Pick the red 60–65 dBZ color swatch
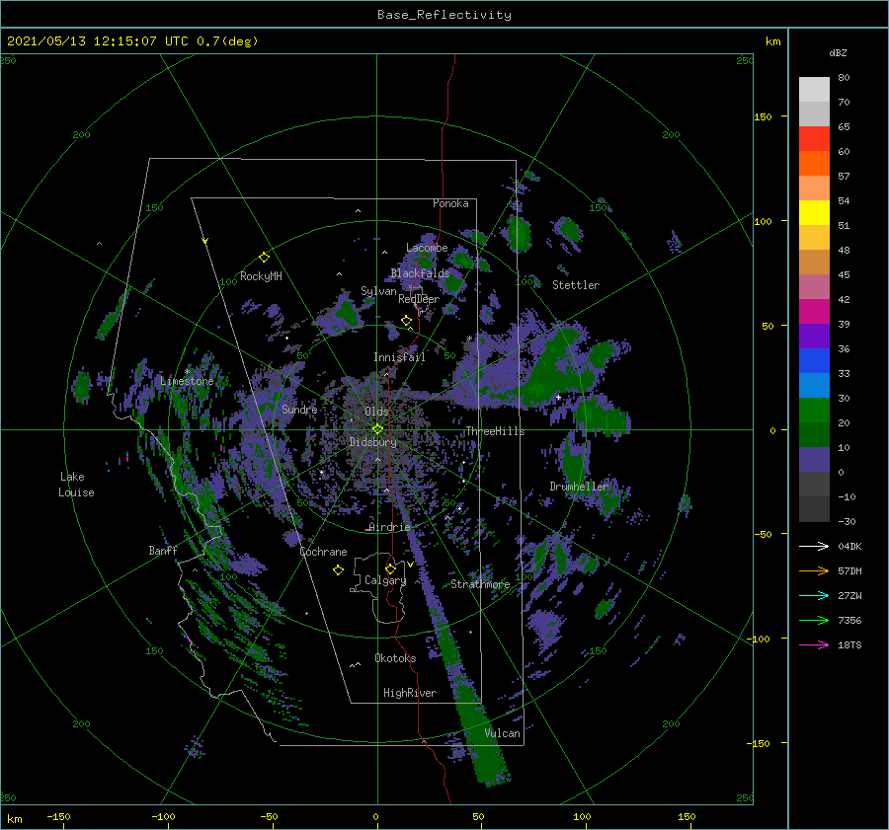 click(814, 138)
